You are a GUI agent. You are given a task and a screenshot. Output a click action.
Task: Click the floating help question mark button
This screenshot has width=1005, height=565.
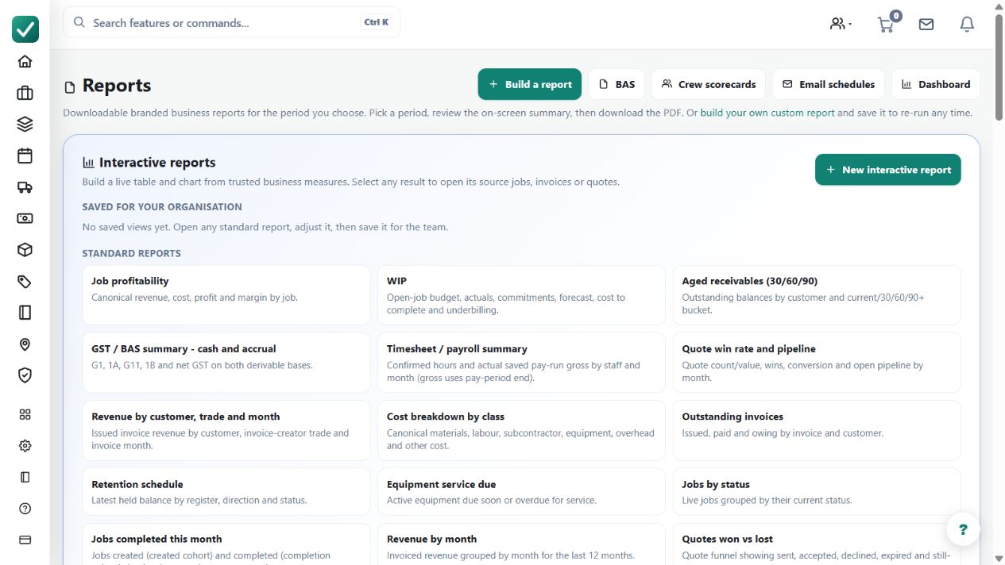click(x=963, y=529)
